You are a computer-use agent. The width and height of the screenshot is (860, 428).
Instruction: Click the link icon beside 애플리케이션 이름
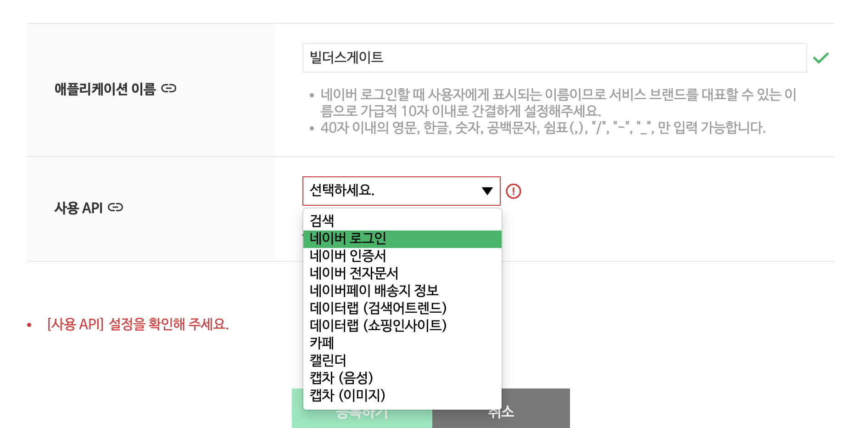(169, 89)
